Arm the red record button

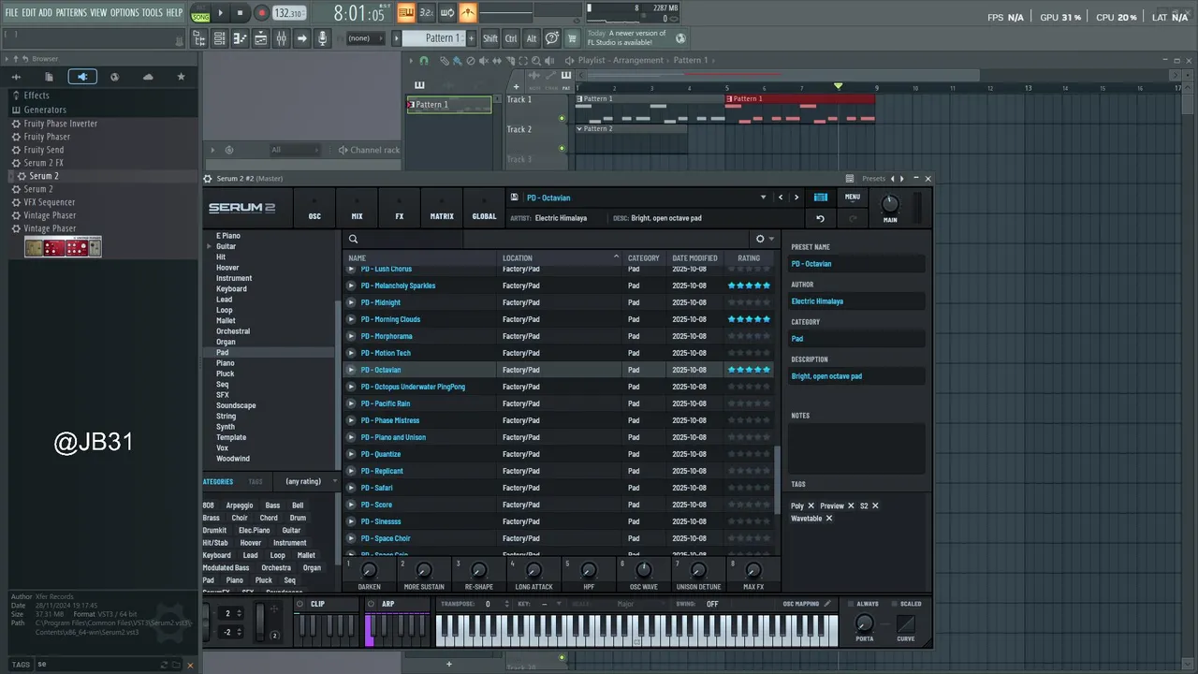coord(261,13)
